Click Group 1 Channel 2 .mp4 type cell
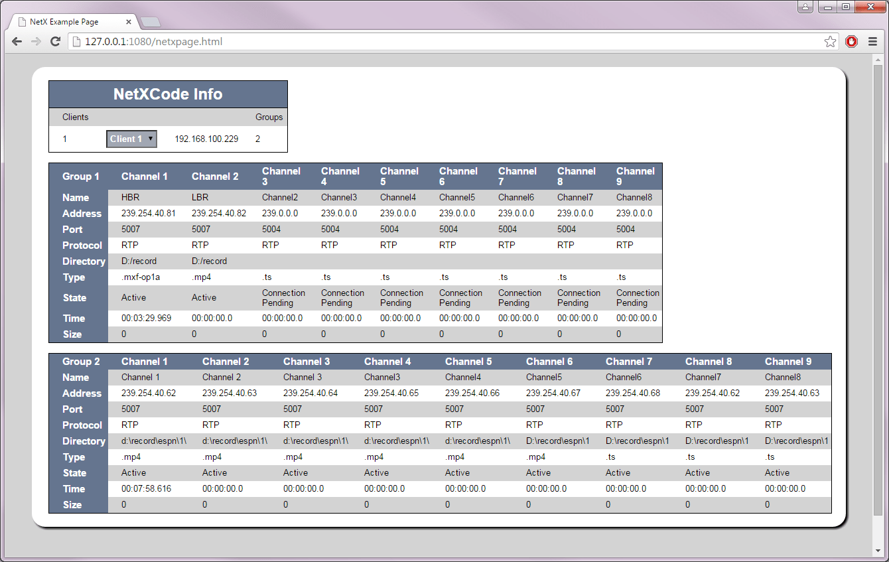889x562 pixels. pyautogui.click(x=202, y=277)
